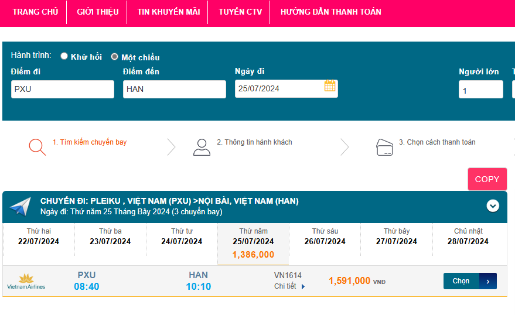Collapse the flight results header chevron

click(x=493, y=206)
